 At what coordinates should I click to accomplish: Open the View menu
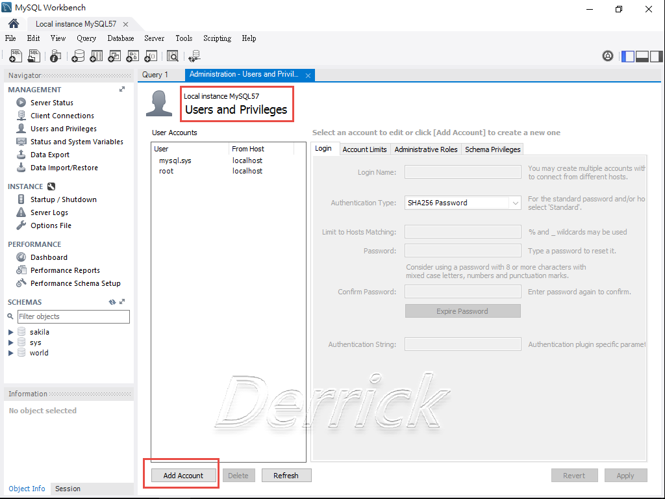tap(58, 38)
